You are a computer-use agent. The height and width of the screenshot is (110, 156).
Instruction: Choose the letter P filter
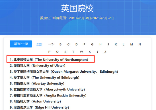[x=49, y=52]
